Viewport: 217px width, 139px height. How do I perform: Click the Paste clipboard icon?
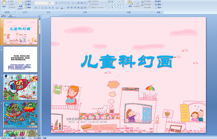tap(4, 2)
